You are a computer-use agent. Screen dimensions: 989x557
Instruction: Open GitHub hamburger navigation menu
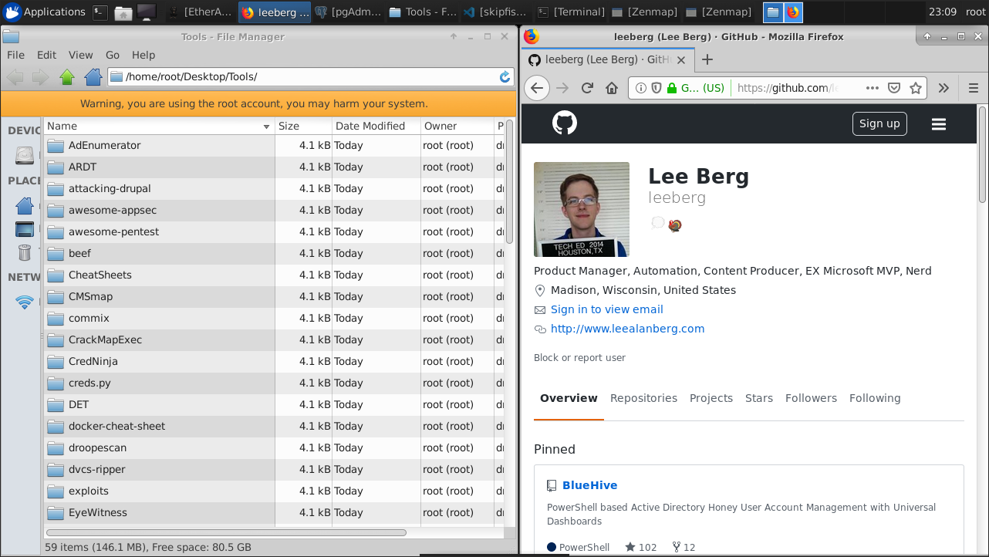coord(939,124)
